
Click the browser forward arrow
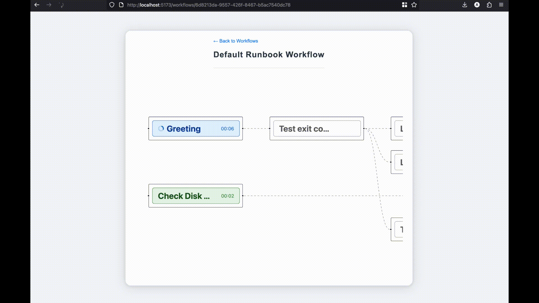click(x=49, y=5)
